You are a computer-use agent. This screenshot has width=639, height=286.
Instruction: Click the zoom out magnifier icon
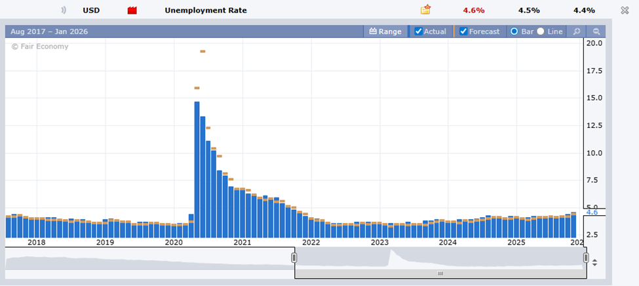coord(596,31)
